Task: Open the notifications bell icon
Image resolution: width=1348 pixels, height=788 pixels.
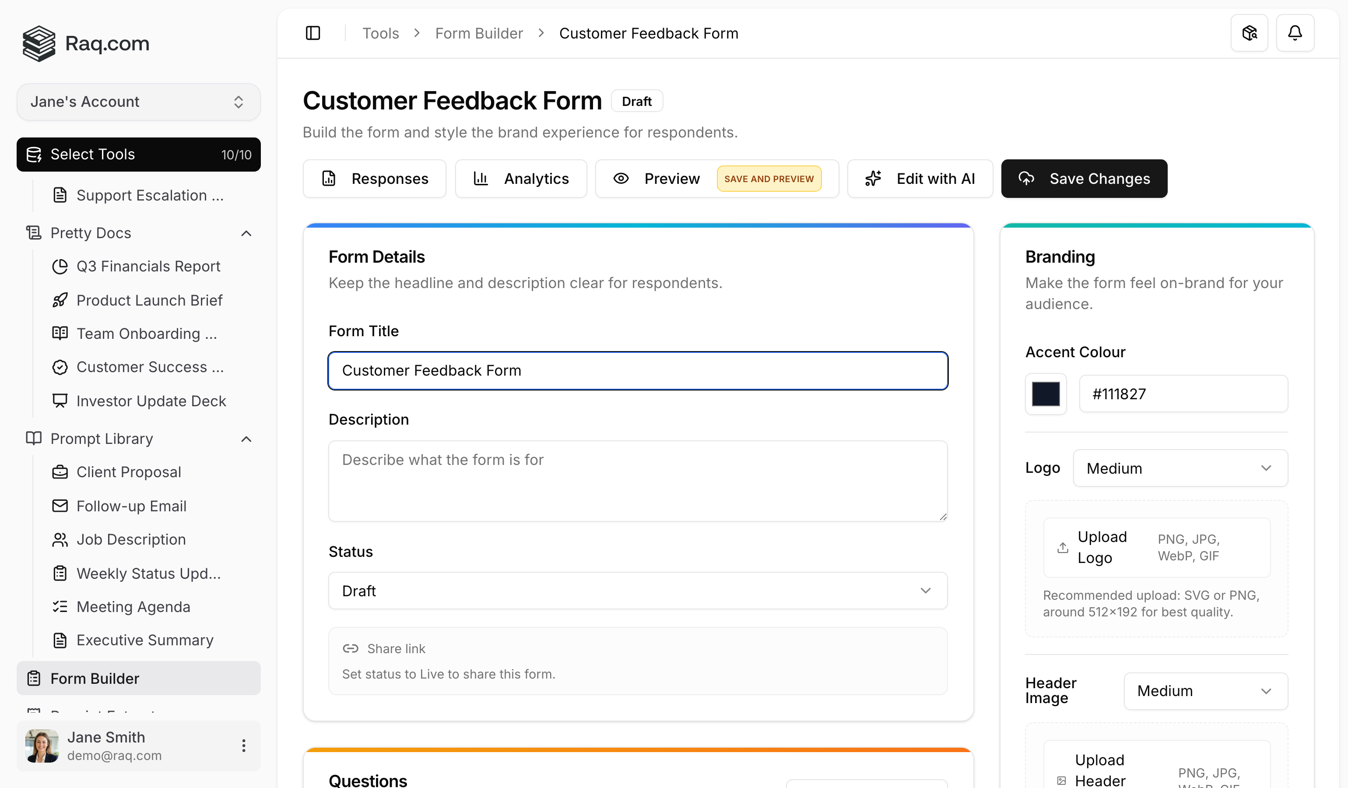Action: point(1295,33)
